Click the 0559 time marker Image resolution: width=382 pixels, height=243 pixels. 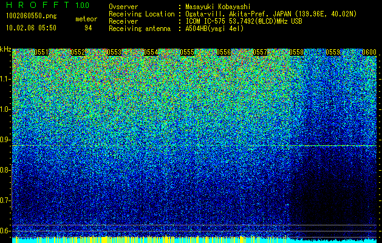point(333,52)
